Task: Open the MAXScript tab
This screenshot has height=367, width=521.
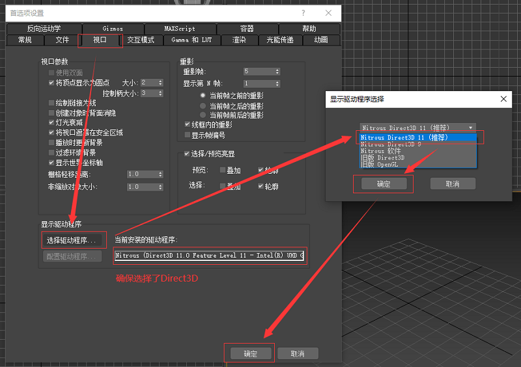Action: coord(180,29)
